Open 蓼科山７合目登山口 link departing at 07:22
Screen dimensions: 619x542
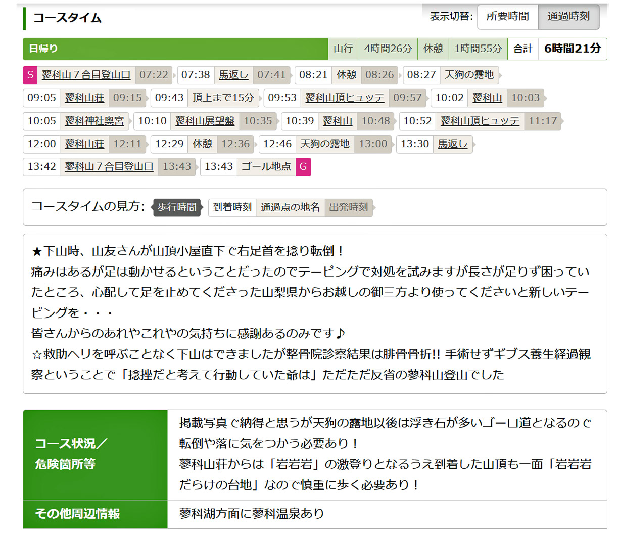click(x=86, y=75)
